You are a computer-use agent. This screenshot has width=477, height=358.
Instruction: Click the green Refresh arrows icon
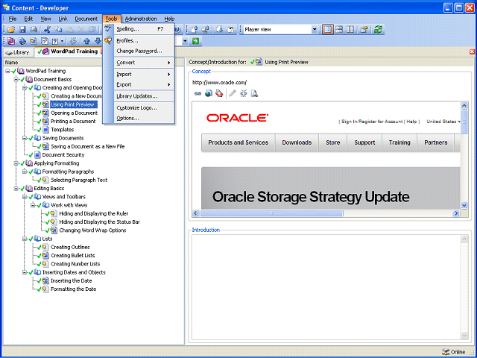(378, 30)
